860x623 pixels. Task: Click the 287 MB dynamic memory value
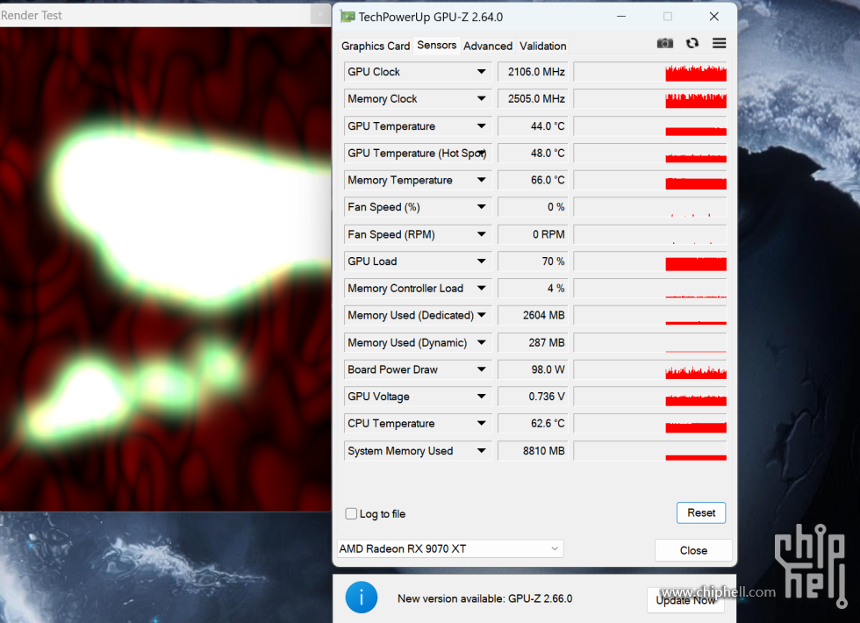click(534, 342)
